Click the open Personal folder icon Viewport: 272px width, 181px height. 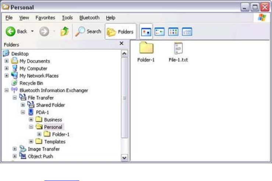coord(39,127)
